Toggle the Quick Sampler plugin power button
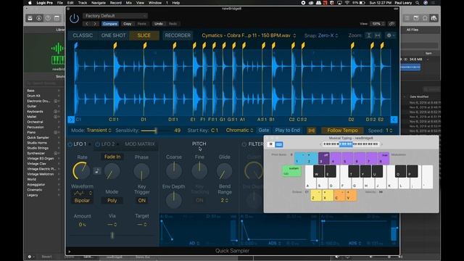Viewport: 464px width, 261px height. (x=74, y=19)
